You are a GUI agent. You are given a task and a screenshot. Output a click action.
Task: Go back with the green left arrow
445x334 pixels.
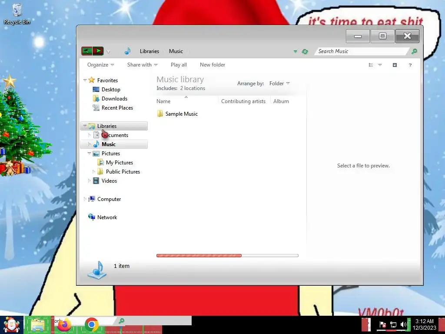[x=86, y=51]
